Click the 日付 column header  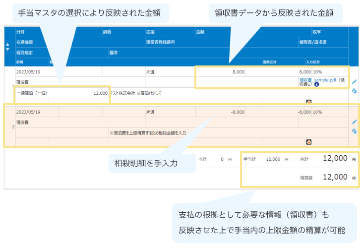[20, 32]
